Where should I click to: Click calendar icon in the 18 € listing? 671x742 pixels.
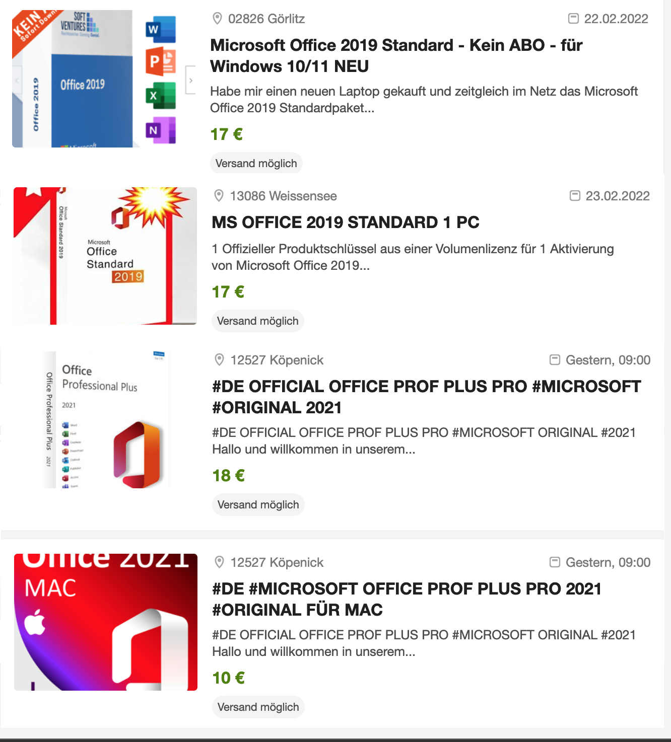coord(555,359)
